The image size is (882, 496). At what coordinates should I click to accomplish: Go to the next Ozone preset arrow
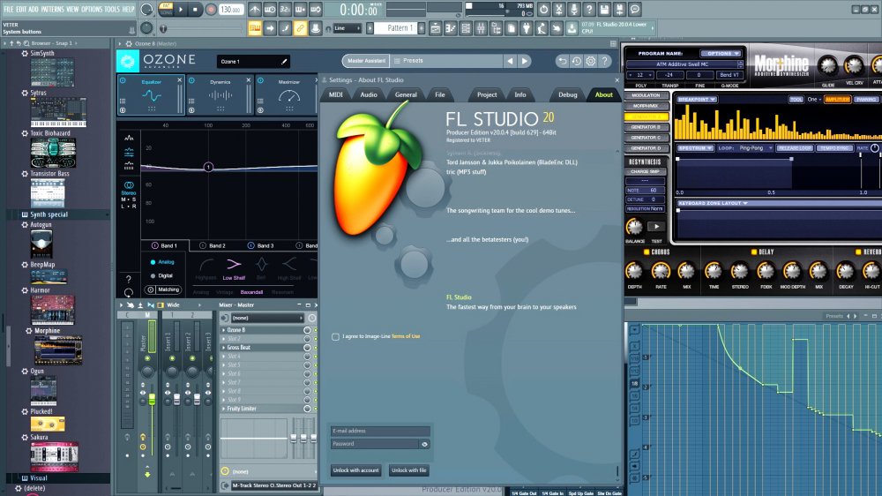[524, 61]
